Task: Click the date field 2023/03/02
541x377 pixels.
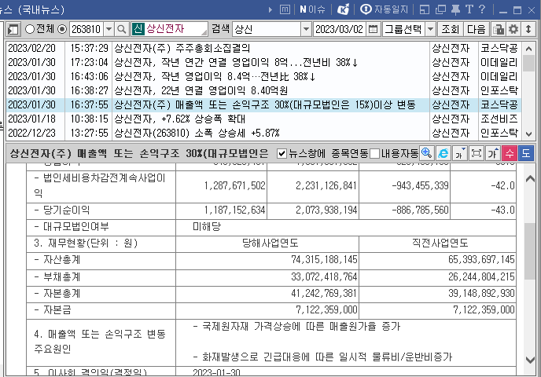Action: point(340,29)
